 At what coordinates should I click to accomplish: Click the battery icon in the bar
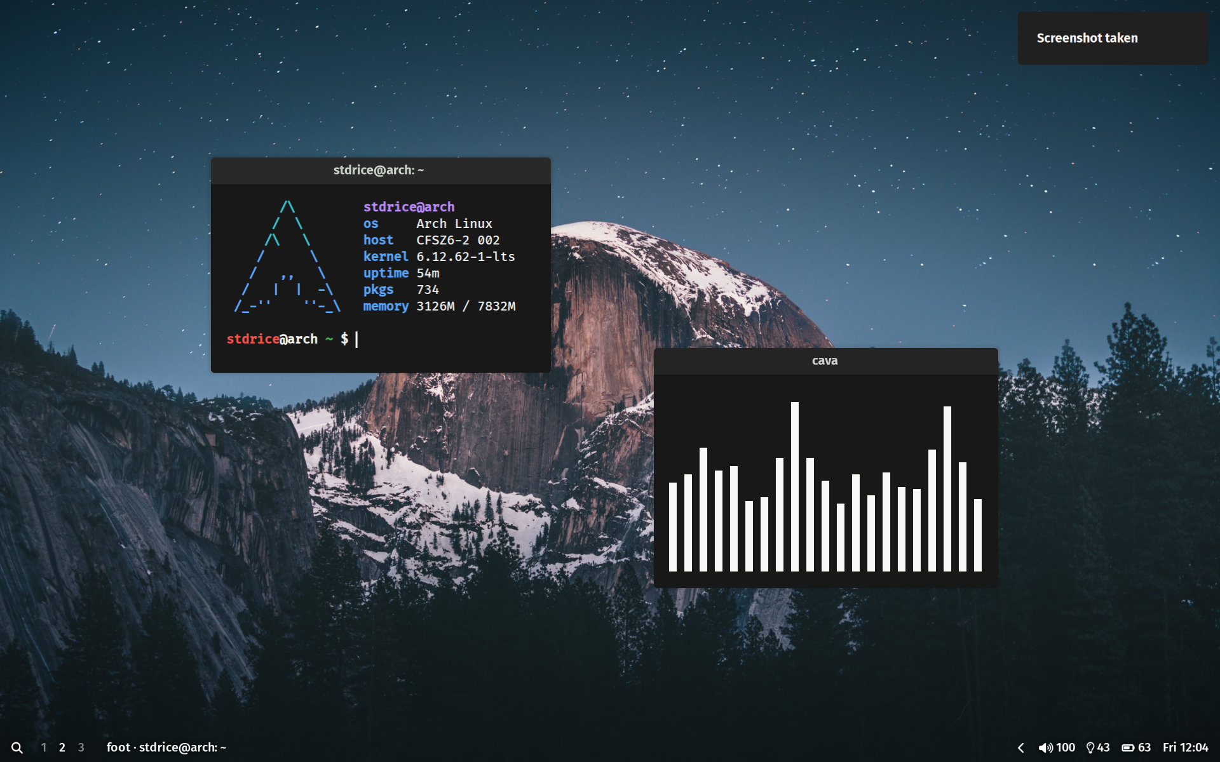click(x=1128, y=747)
